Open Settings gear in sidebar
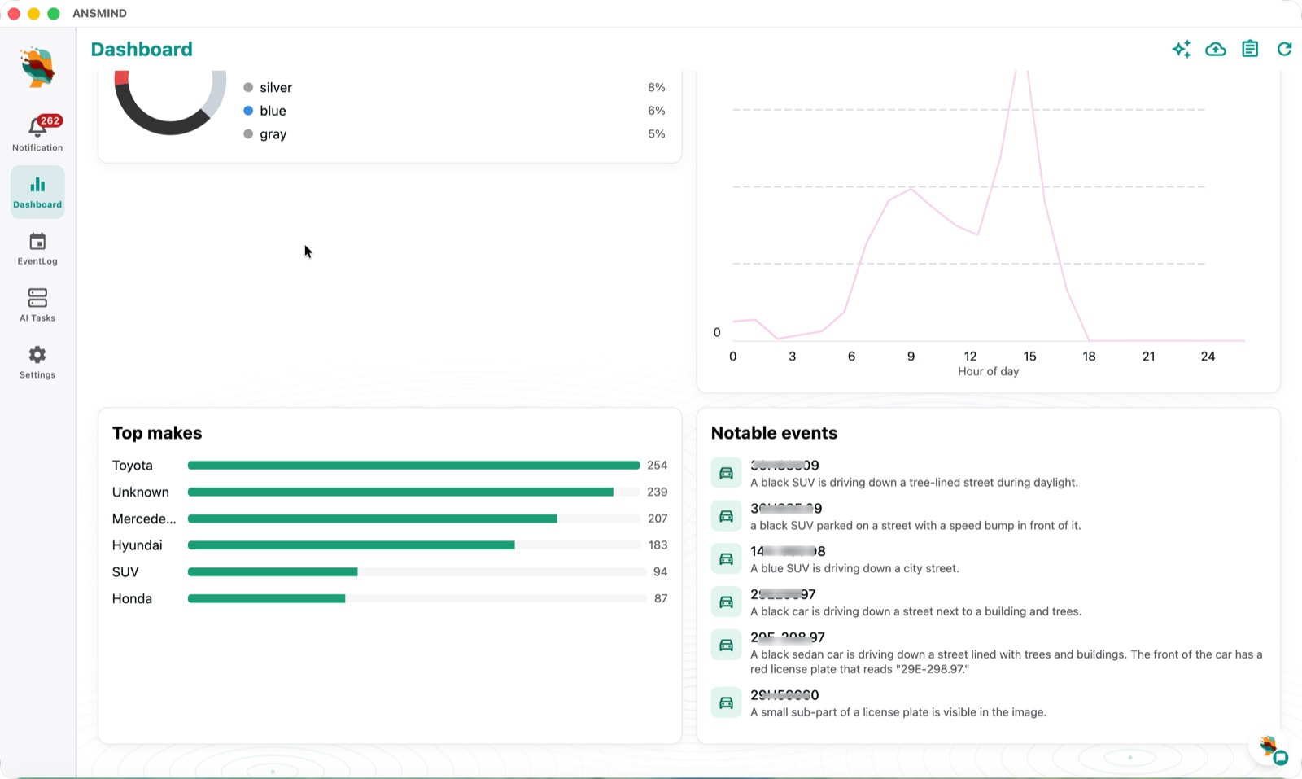The image size is (1302, 779). click(x=37, y=355)
